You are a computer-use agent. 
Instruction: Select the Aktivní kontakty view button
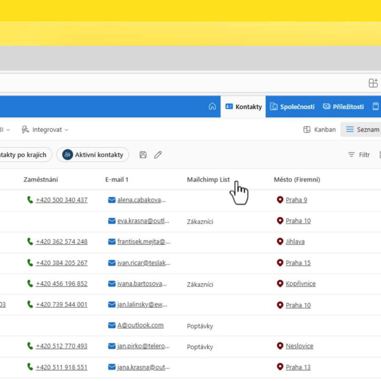[93, 155]
